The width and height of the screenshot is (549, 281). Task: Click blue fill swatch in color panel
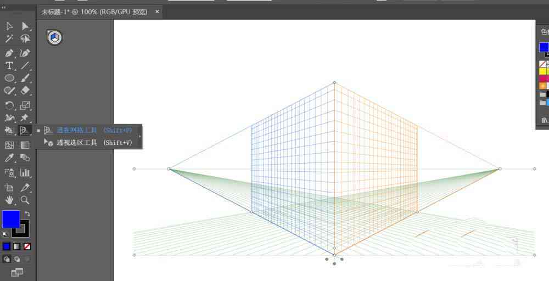[x=544, y=47]
